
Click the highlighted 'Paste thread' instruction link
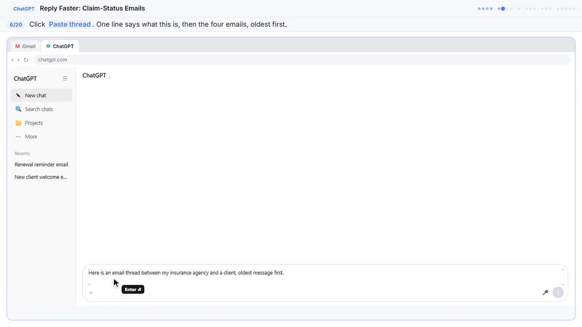click(x=70, y=24)
